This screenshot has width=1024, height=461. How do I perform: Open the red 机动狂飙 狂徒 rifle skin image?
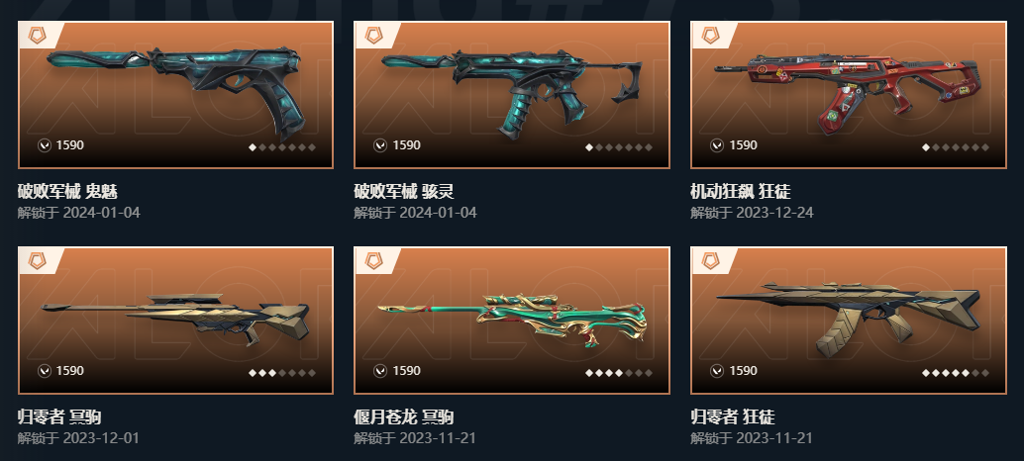(x=847, y=93)
